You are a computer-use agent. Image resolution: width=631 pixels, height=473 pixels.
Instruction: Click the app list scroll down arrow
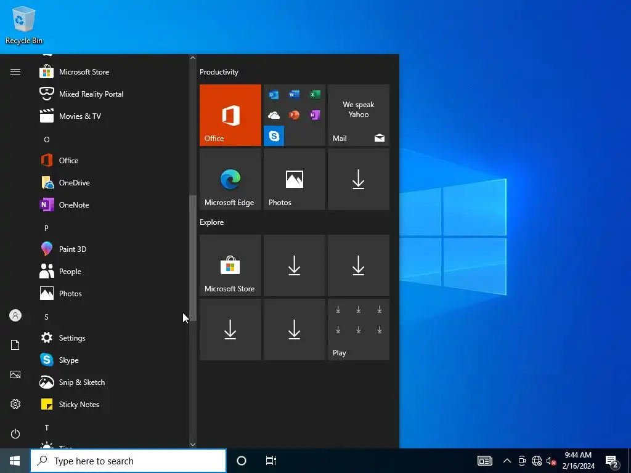tap(193, 445)
